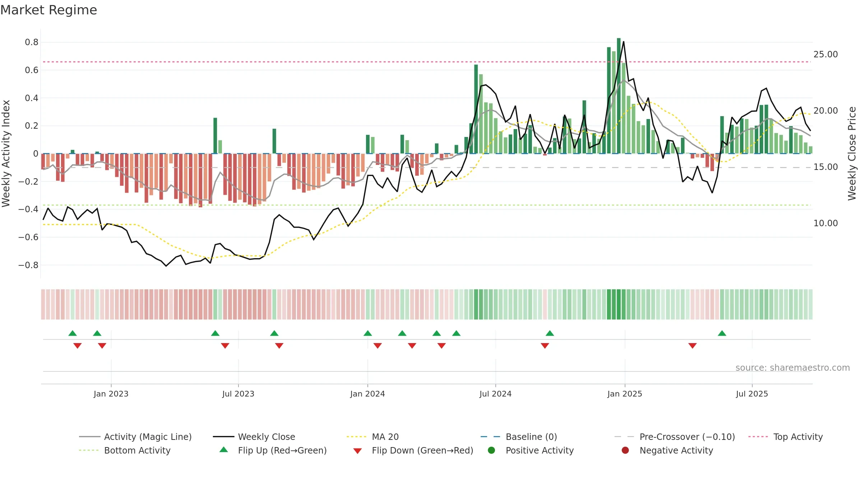The height and width of the screenshot is (484, 862).
Task: Click the Baseline (0) legend entry
Action: tap(519, 437)
